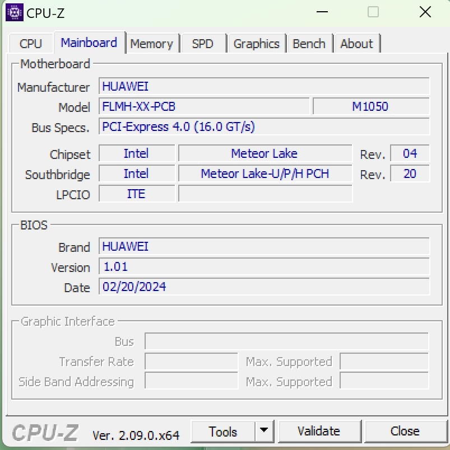Select the Model field FLMH-XX-PCB
The image size is (450, 450).
pos(204,106)
